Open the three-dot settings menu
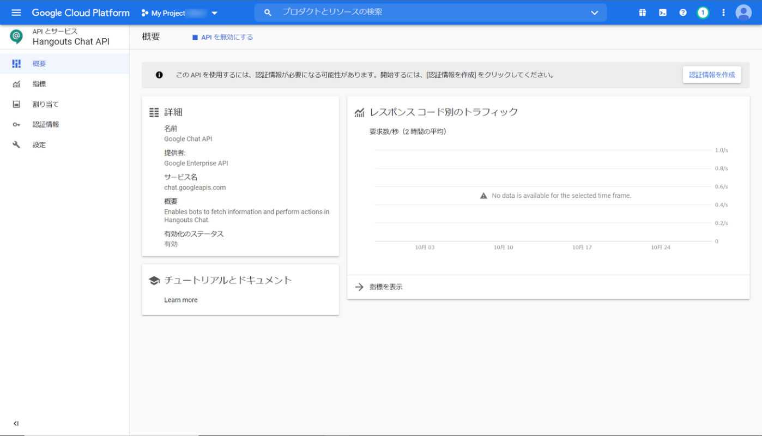This screenshot has height=436, width=762. click(x=723, y=13)
